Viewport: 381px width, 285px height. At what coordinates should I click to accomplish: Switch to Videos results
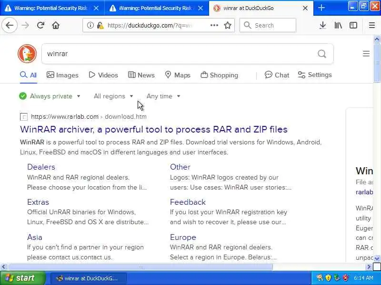(x=103, y=75)
